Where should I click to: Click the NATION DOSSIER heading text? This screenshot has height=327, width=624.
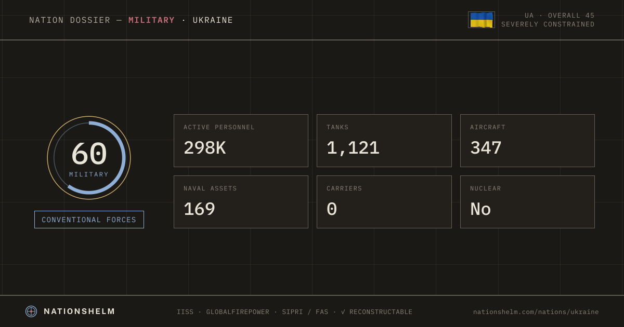click(70, 20)
